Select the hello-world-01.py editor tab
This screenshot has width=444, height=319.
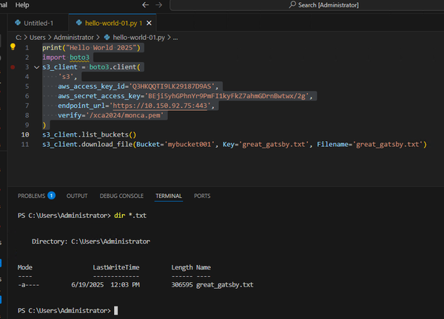112,24
